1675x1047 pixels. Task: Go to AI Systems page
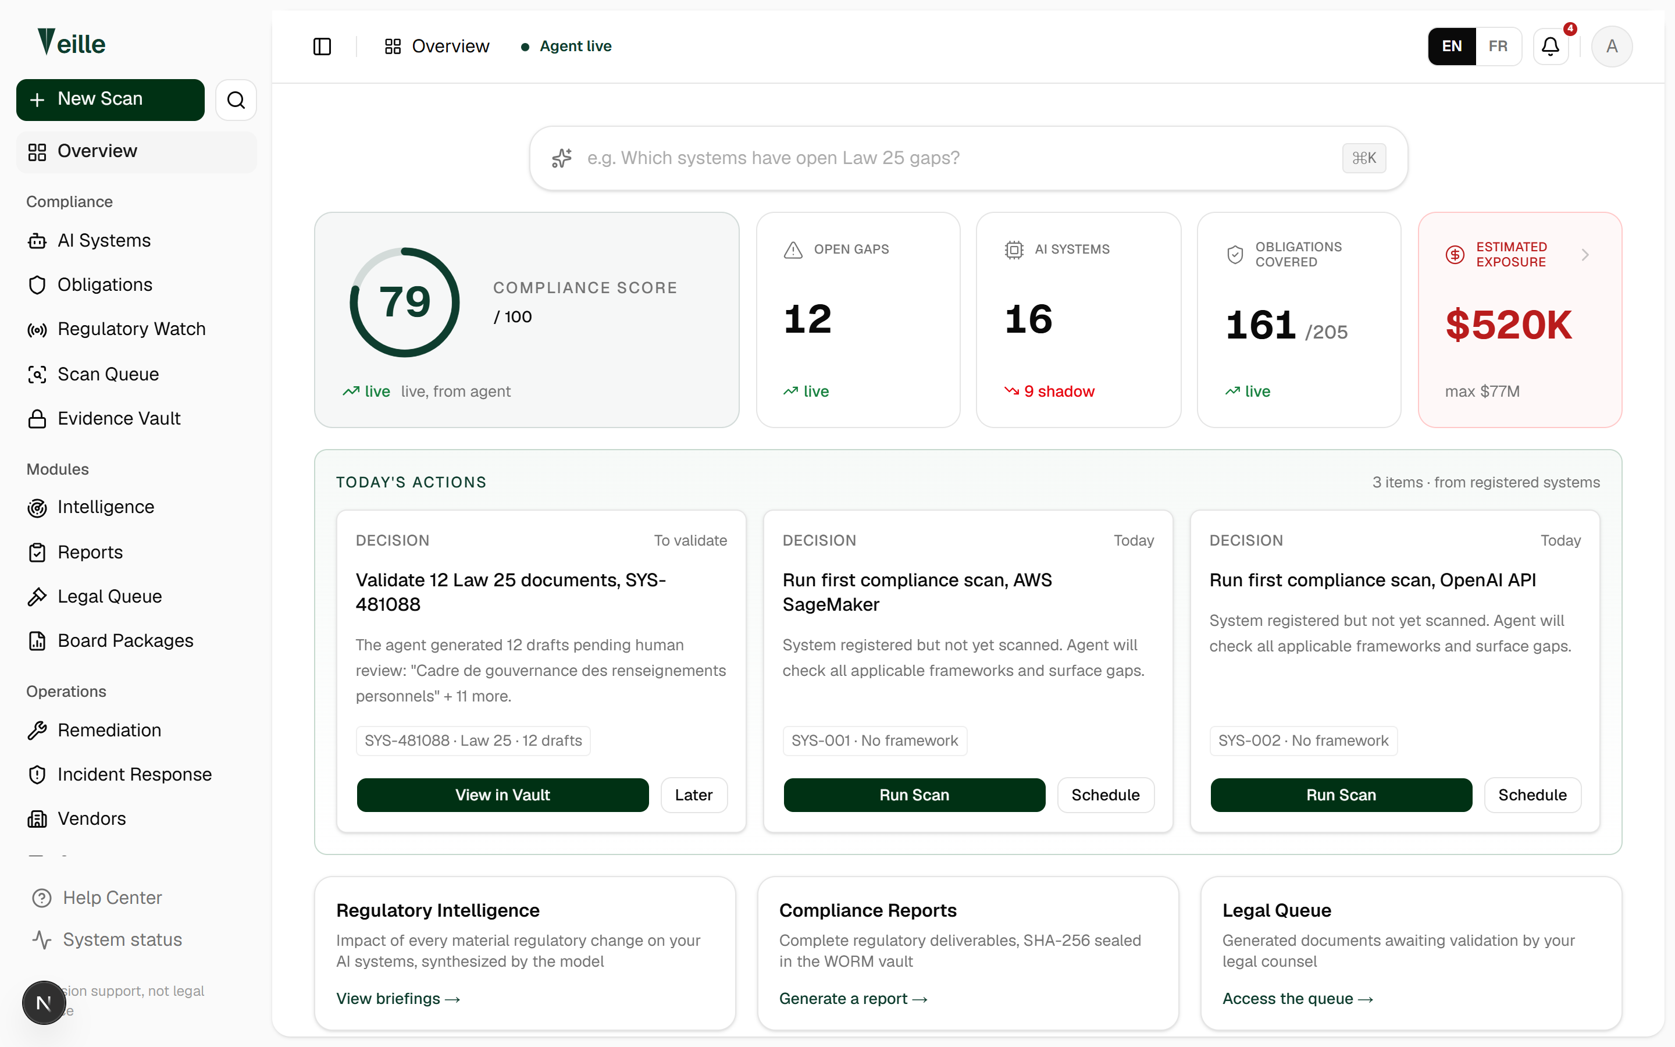click(136, 241)
